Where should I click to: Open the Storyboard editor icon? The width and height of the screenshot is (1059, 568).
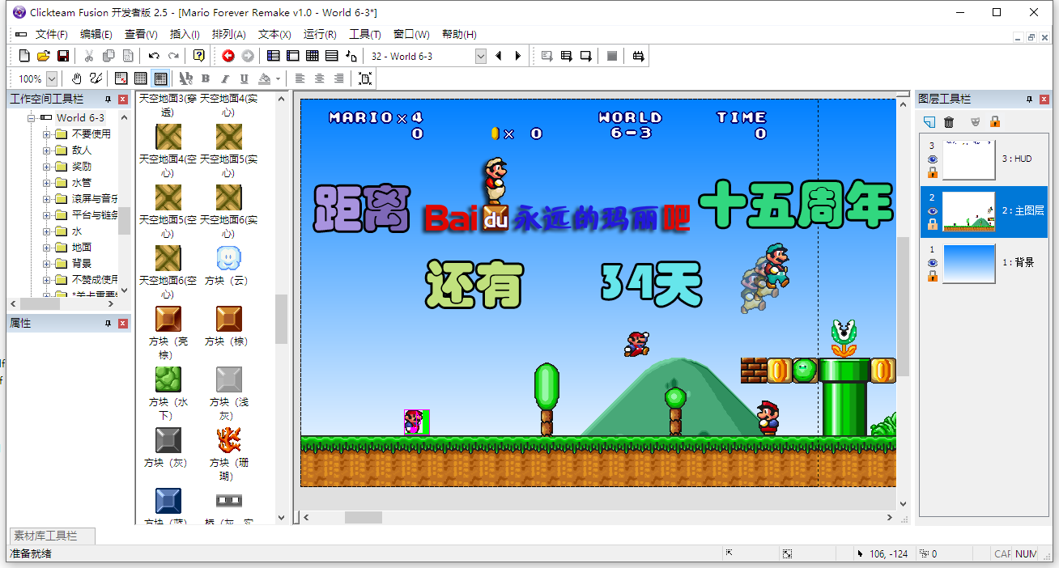274,56
